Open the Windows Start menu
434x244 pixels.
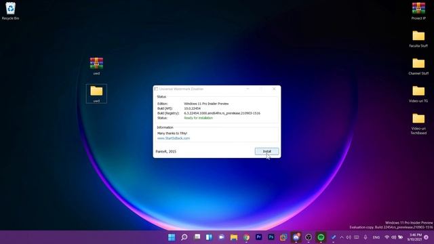172,237
